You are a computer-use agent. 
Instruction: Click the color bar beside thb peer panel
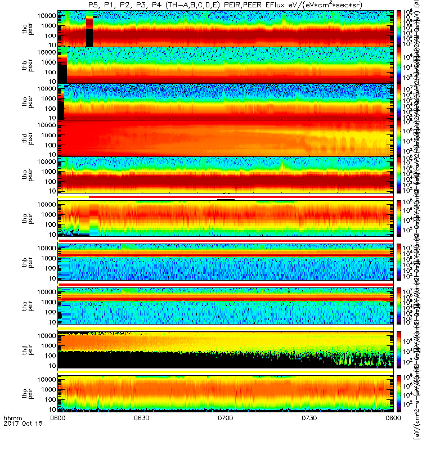[399, 65]
